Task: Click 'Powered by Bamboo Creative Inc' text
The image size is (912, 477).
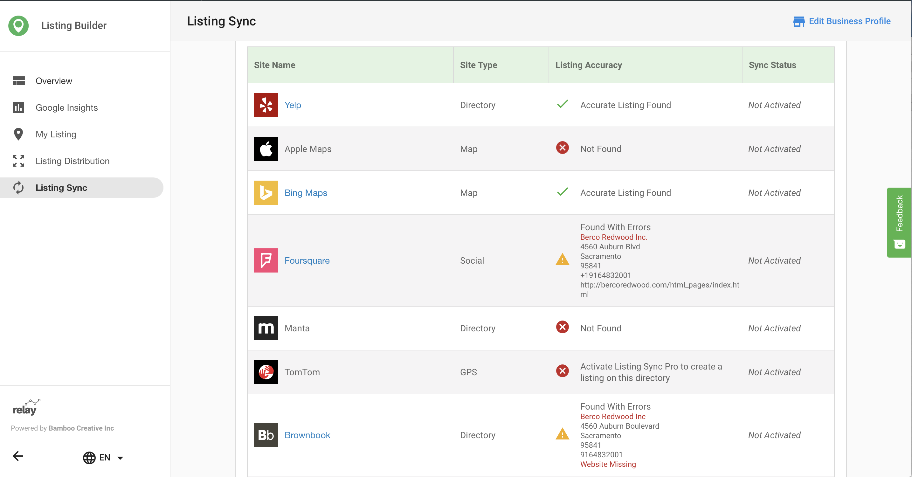Action: click(x=62, y=428)
